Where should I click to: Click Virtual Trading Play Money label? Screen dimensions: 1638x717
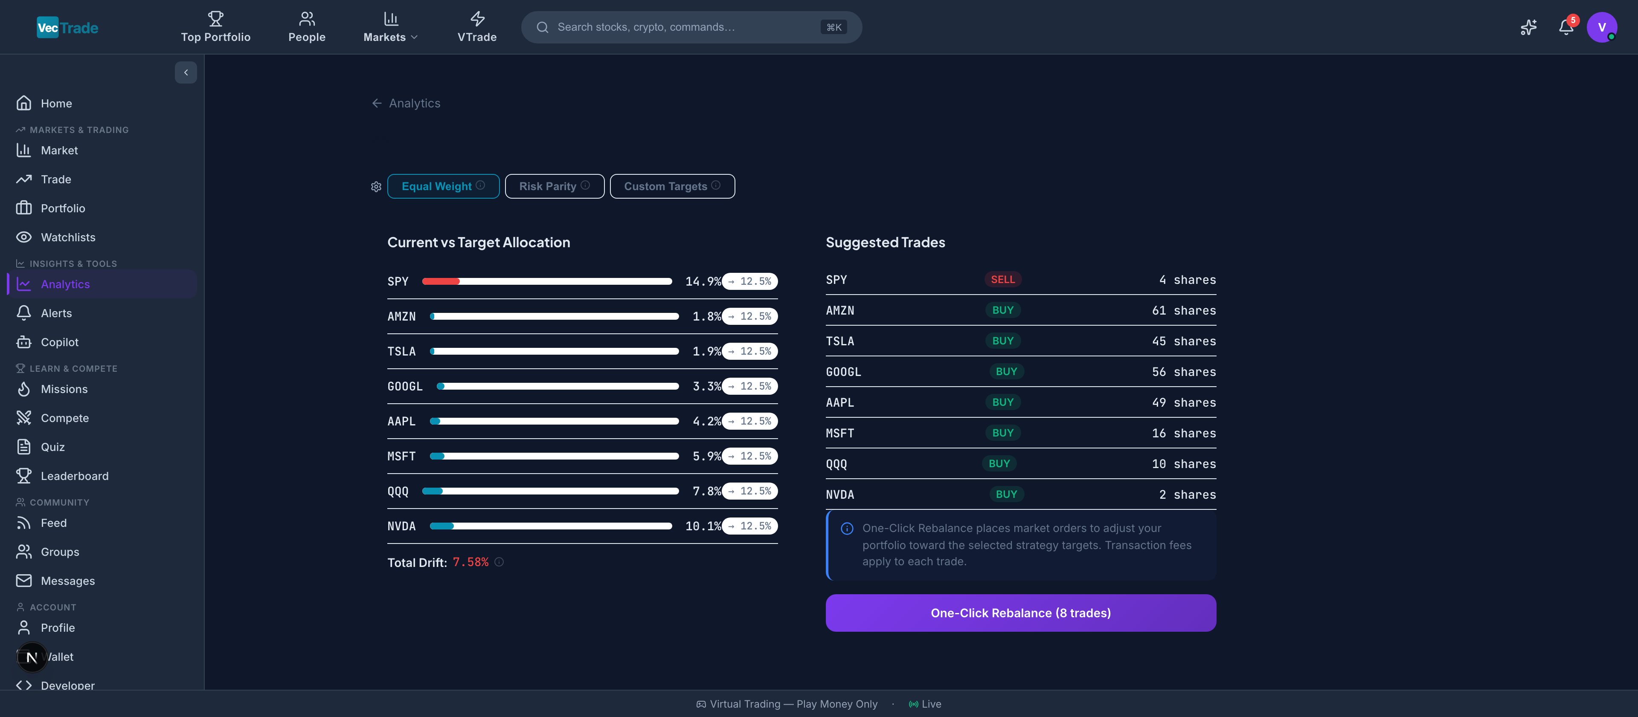787,704
